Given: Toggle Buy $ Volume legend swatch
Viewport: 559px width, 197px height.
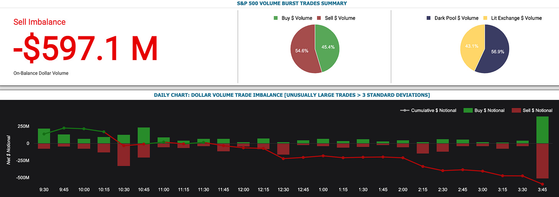Looking at the screenshot, I should pos(275,18).
